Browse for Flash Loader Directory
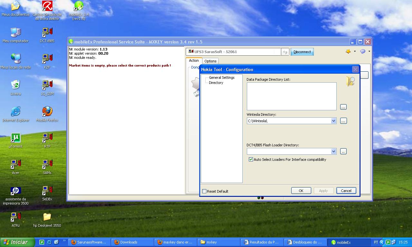 coord(343,151)
